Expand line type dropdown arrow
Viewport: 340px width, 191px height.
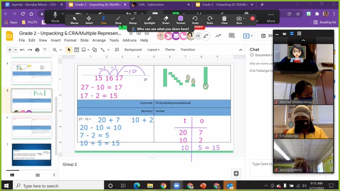point(108,50)
